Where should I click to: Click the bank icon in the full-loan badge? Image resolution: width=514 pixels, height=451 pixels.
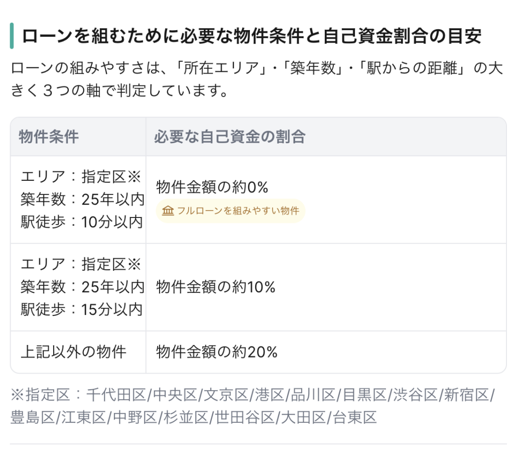click(x=168, y=210)
